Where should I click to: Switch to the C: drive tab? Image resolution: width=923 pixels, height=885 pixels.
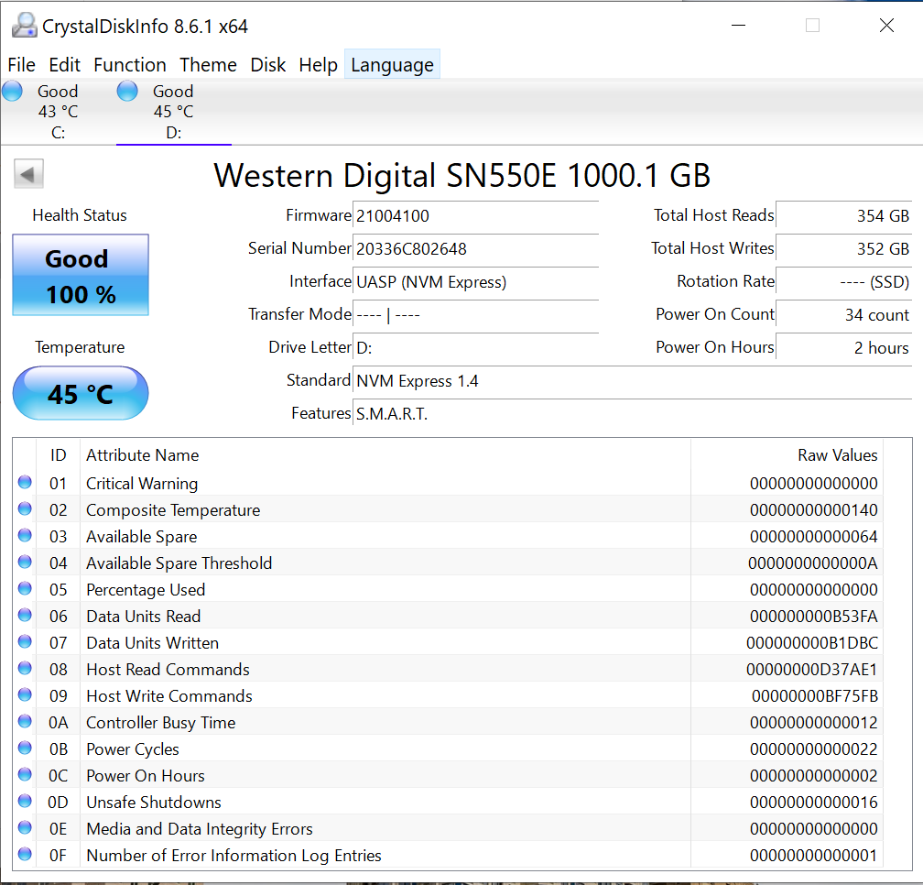(x=58, y=112)
